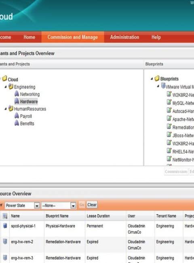
Task: Click Remediation-Hardware cell in eng-hw-rem-3 row
Action: coord(63,258)
